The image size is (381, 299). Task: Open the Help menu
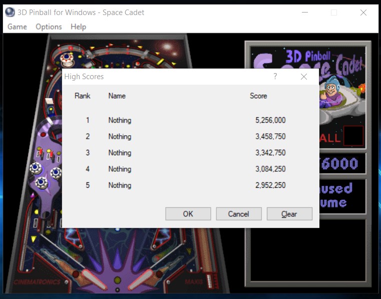point(78,27)
